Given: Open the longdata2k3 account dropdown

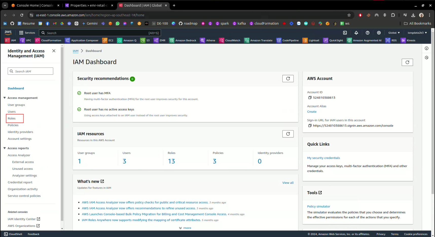Looking at the screenshot, I should tap(417, 33).
